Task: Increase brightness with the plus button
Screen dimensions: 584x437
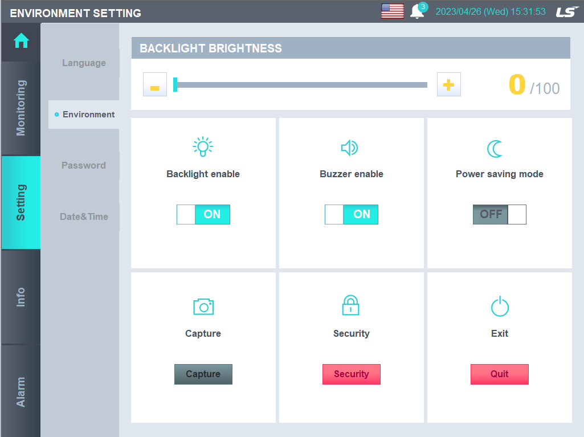Action: tap(449, 84)
